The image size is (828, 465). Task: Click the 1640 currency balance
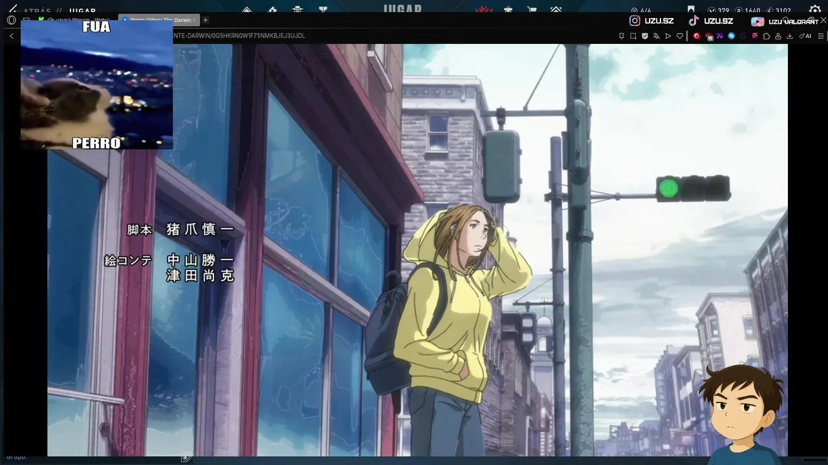tap(747, 10)
